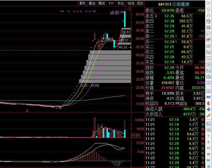Image resolution: width=212 pixels, height=168 pixels.
Task: Click the red diamond marker above chart
Action: point(125,9)
